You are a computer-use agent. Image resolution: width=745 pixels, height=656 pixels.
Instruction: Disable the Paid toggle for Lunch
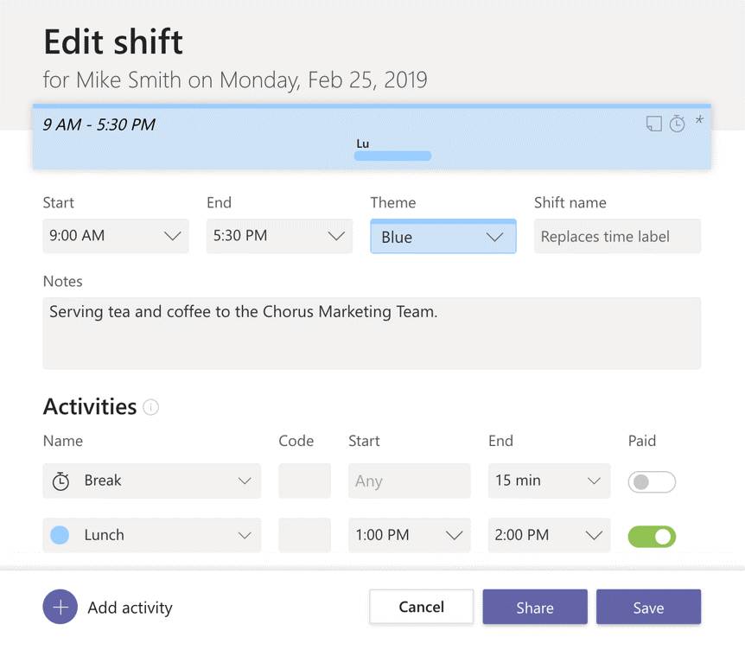click(x=652, y=536)
